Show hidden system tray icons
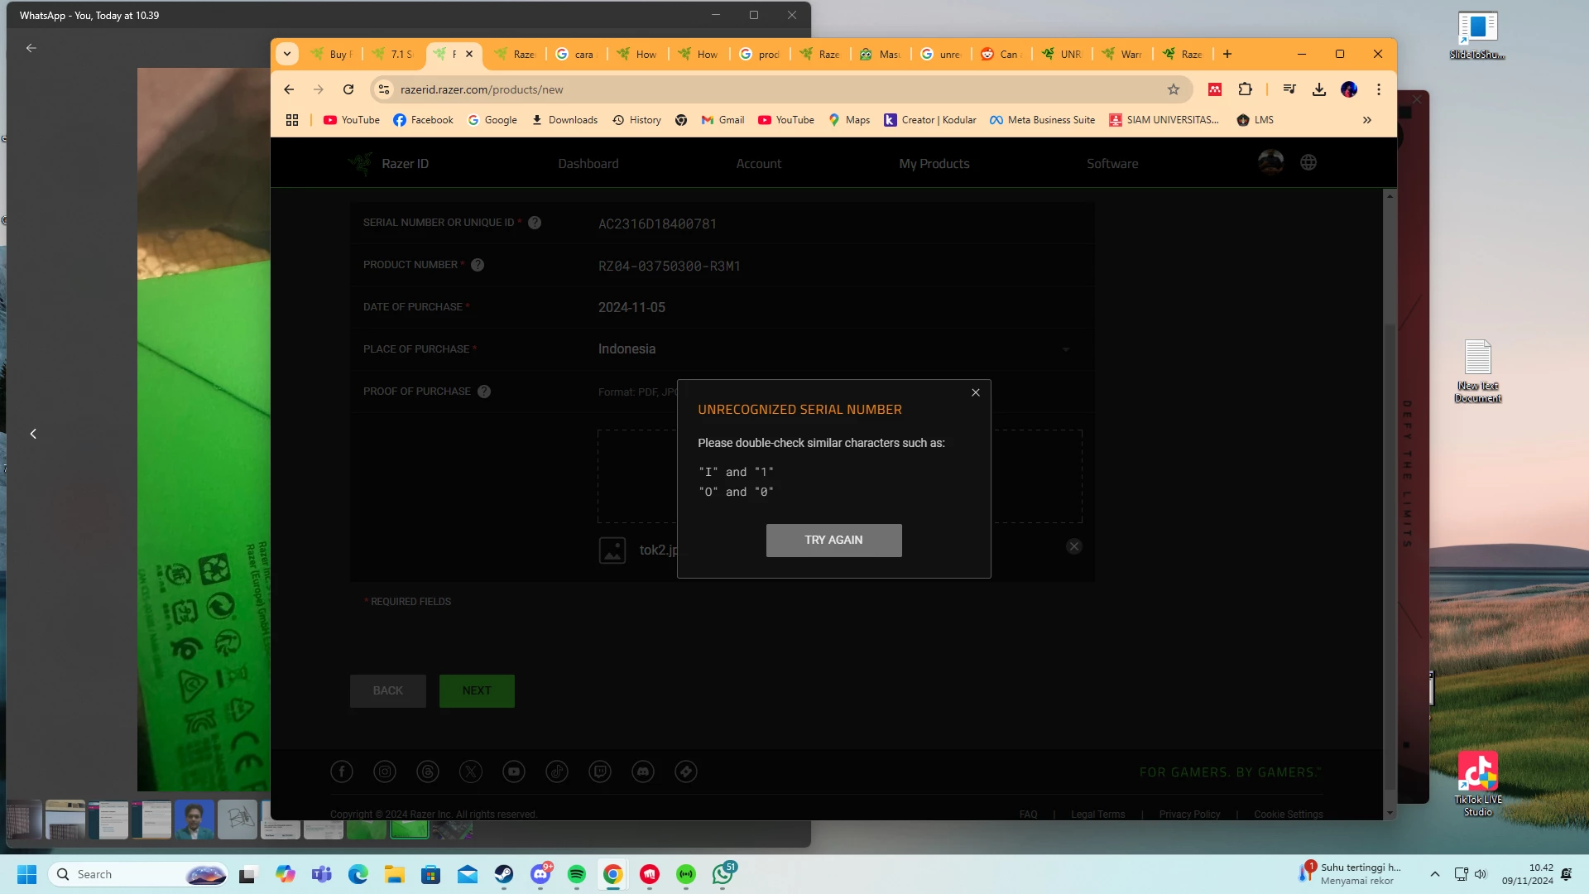Viewport: 1589px width, 894px height. pos(1435,874)
